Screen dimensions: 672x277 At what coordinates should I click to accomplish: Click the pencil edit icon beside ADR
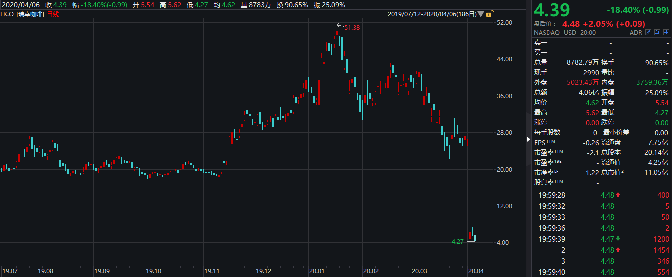(648, 32)
